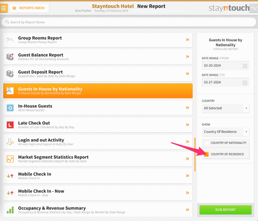Click the Guest Balance Report coins icon
Screen dimensions: 258x221
click(x=10, y=57)
